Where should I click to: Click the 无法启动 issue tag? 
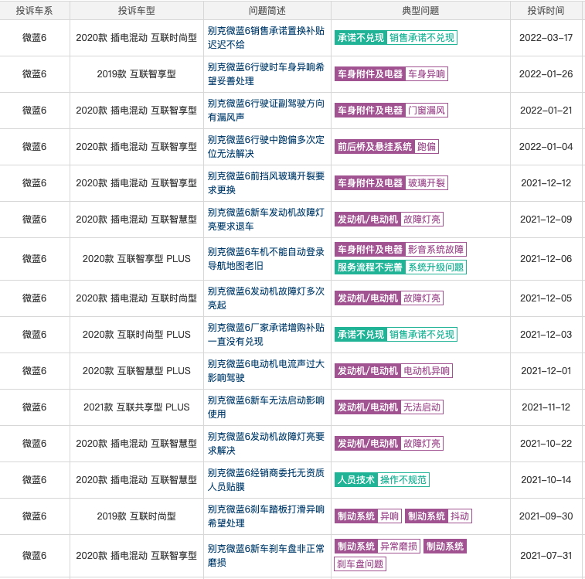tap(422, 407)
